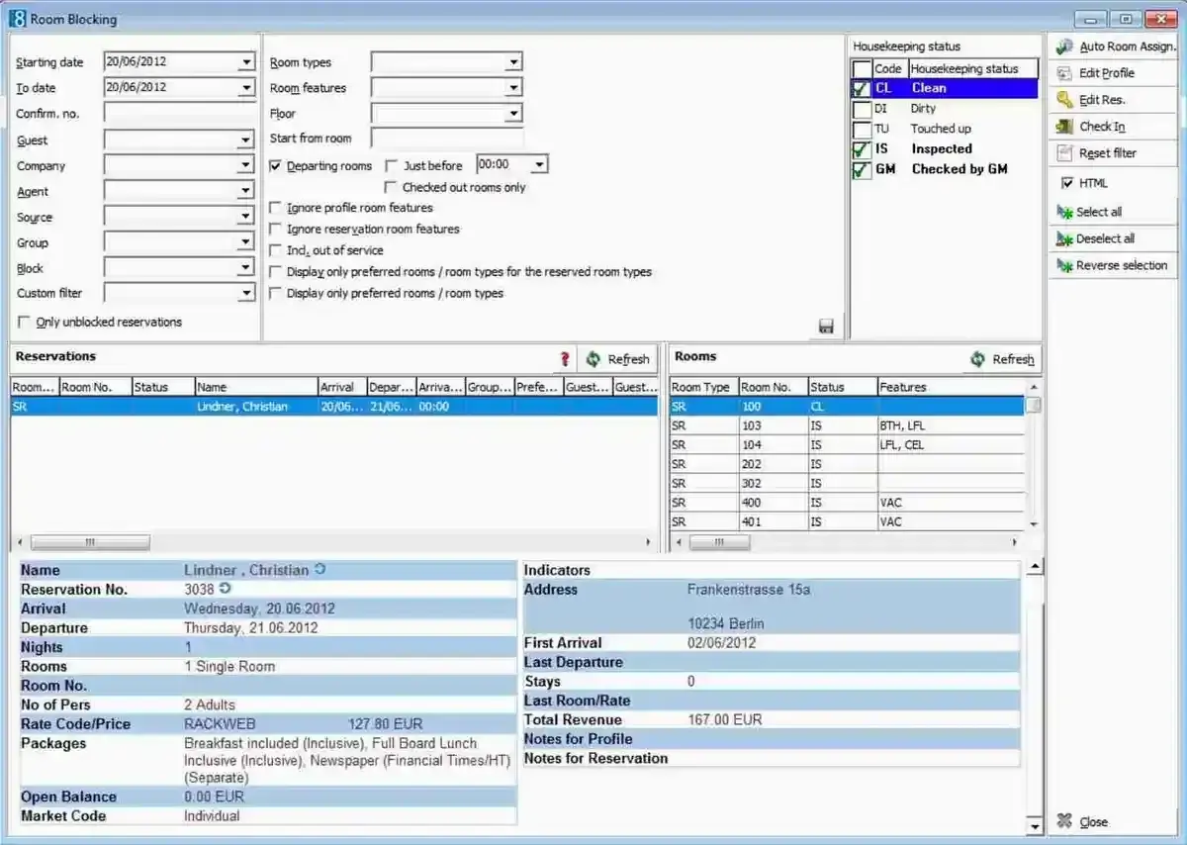Check the TU Touched up status
Screen dimensions: 1187x845
pyautogui.click(x=862, y=129)
